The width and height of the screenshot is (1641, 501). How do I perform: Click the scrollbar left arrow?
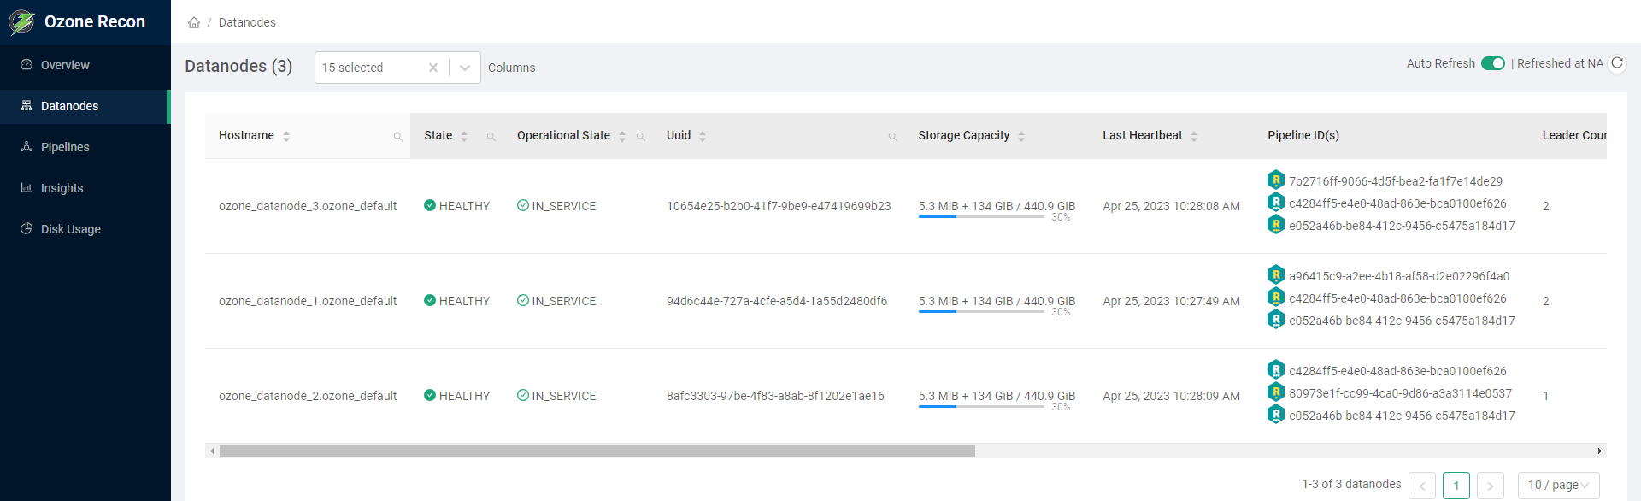point(212,451)
